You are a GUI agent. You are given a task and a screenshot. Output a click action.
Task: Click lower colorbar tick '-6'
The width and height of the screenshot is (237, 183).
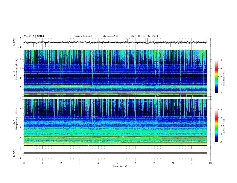pos(221,134)
